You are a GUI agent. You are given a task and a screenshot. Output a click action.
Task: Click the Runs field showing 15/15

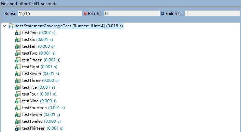tap(50, 14)
